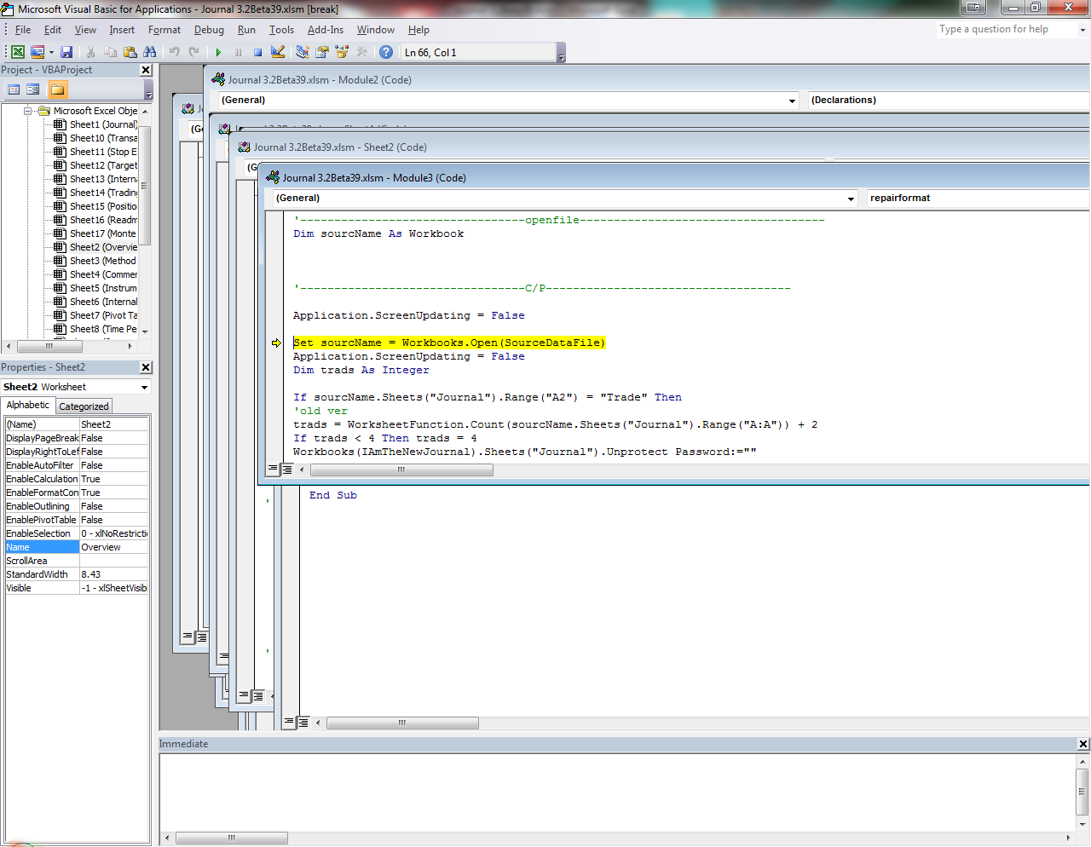Click Module3 horizontal scrollbar thumb
This screenshot has height=847, width=1091.
(x=401, y=470)
